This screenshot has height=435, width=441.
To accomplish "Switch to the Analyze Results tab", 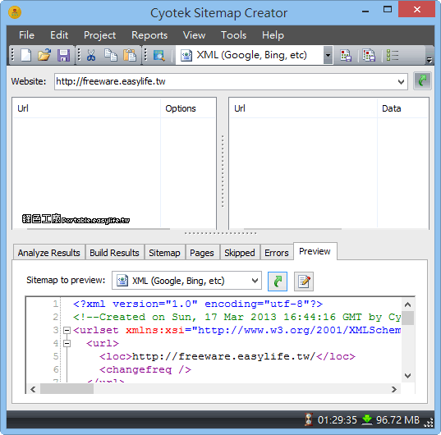I will click(x=49, y=253).
